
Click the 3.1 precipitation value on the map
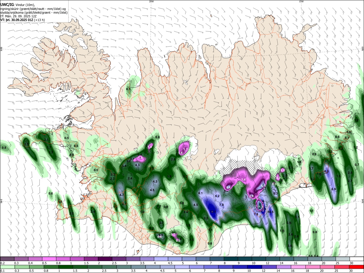pos(297,217)
